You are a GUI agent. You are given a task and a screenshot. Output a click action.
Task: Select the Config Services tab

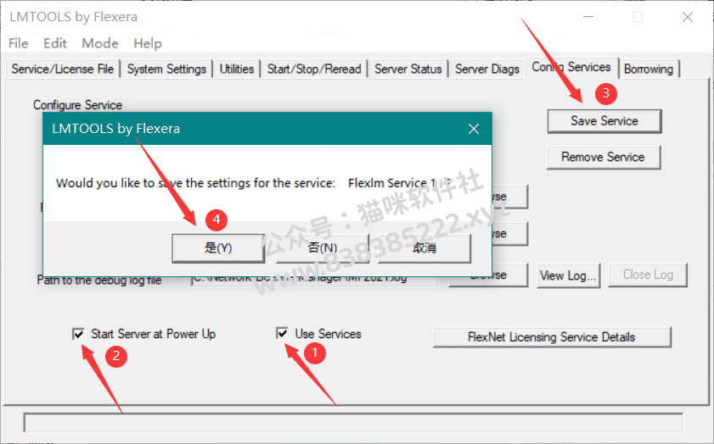pos(571,67)
